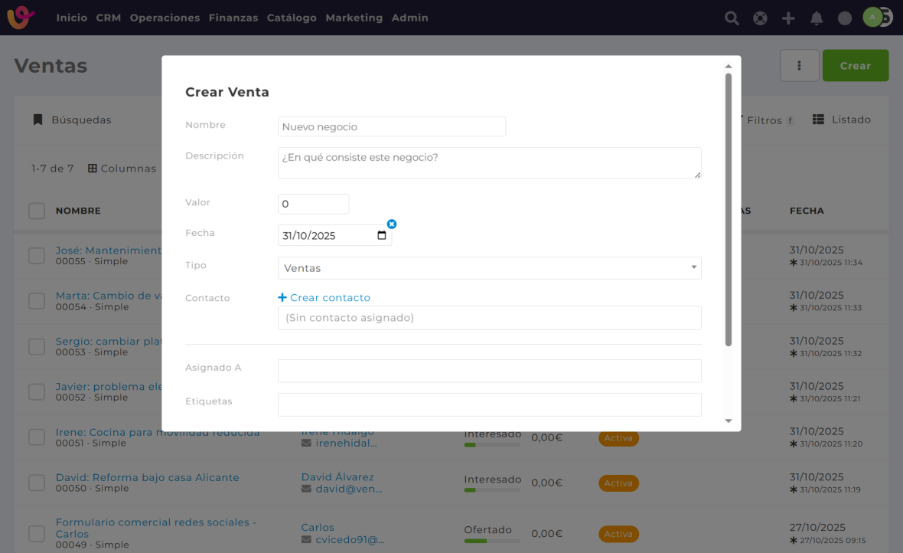Open the Contacto selector (Sin contacto asignado)
Screen dimensions: 903x553
[489, 318]
